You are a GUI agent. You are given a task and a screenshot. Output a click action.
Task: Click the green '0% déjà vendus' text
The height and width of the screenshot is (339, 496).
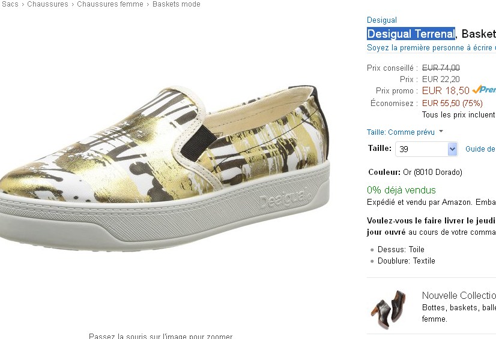click(x=401, y=190)
